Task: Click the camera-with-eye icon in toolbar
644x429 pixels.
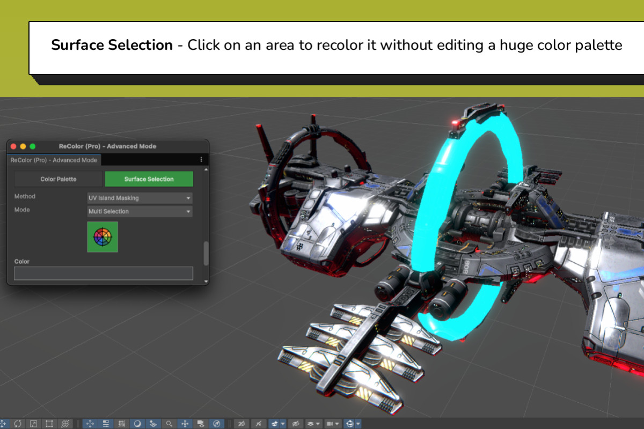Action: pyautogui.click(x=201, y=424)
